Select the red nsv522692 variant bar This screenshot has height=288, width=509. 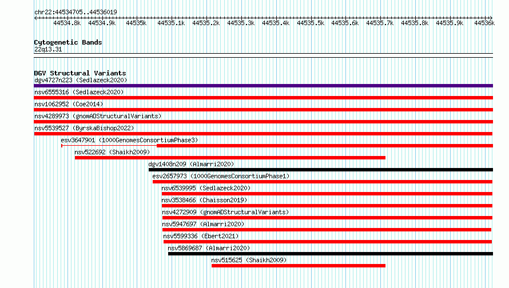point(230,158)
